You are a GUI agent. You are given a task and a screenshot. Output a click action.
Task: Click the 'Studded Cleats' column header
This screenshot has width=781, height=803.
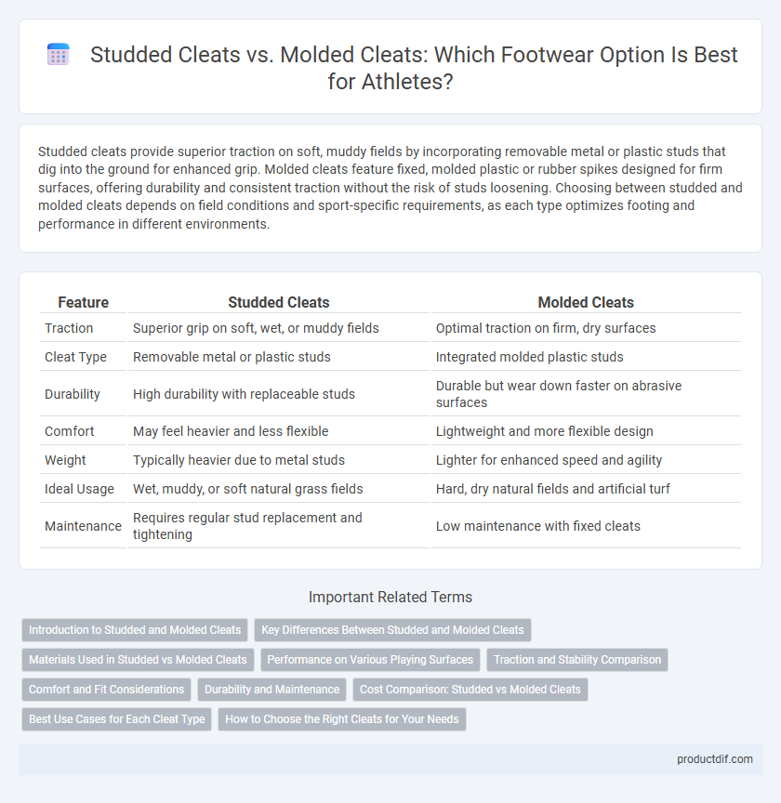pos(278,302)
